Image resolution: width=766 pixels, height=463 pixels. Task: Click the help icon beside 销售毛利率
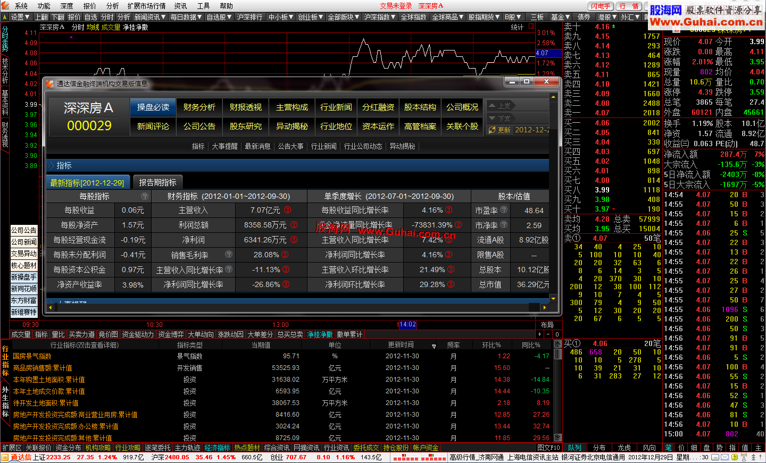pos(229,255)
